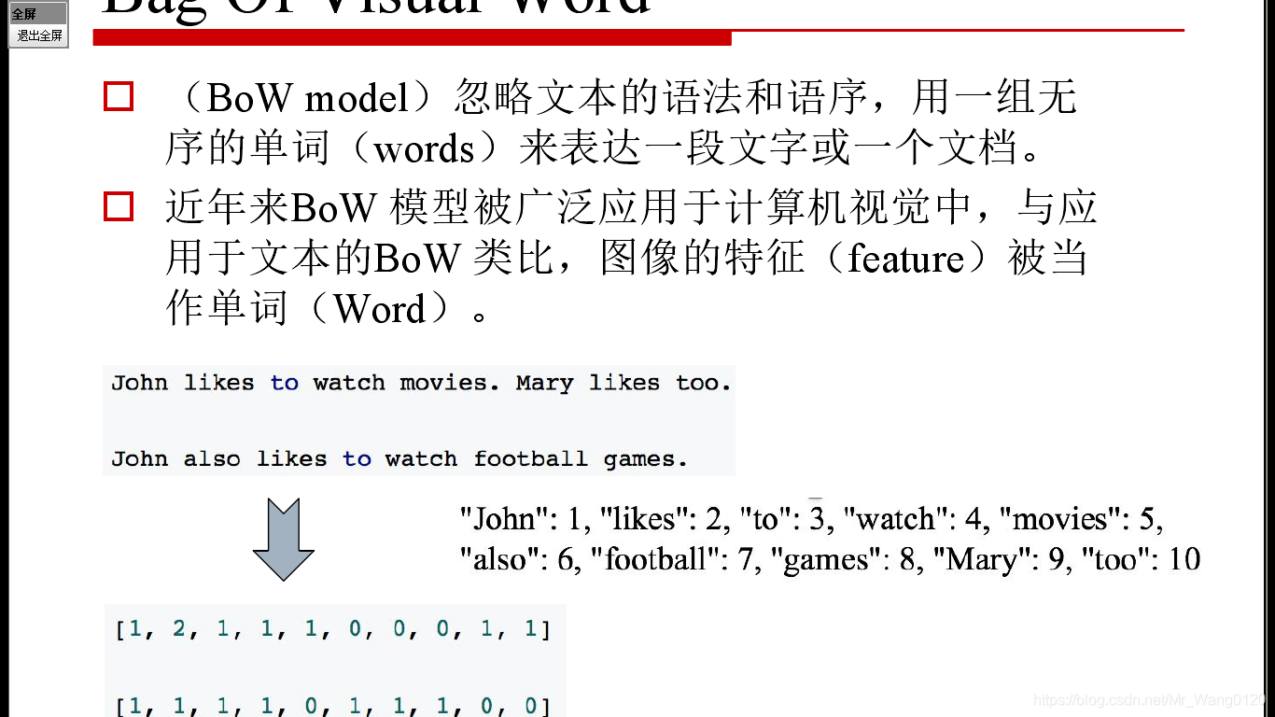The height and width of the screenshot is (717, 1275).
Task: Click the word "also" in the second code sentence
Action: tap(212, 459)
